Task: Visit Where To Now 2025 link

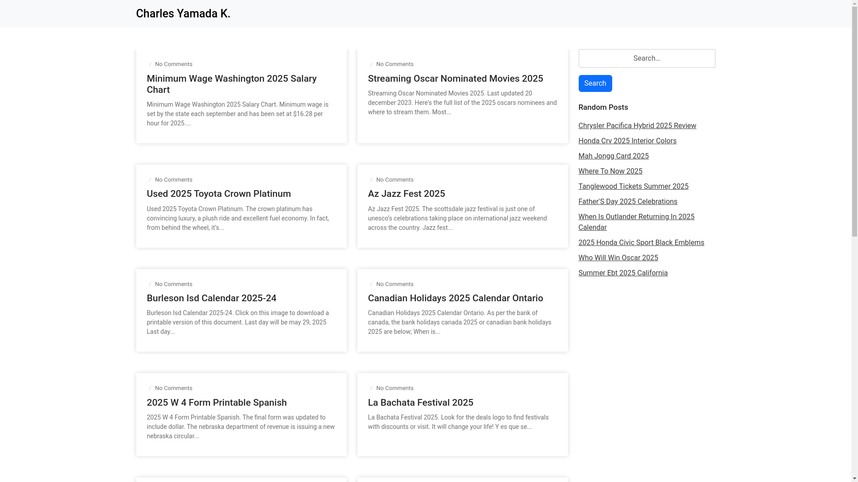Action: pos(610,171)
